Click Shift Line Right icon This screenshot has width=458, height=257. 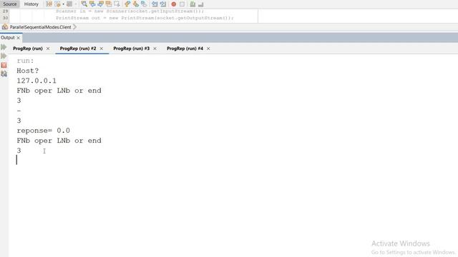coord(163,4)
